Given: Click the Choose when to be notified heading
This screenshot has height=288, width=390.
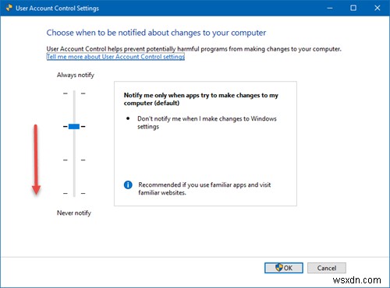Looking at the screenshot, I should click(x=156, y=33).
